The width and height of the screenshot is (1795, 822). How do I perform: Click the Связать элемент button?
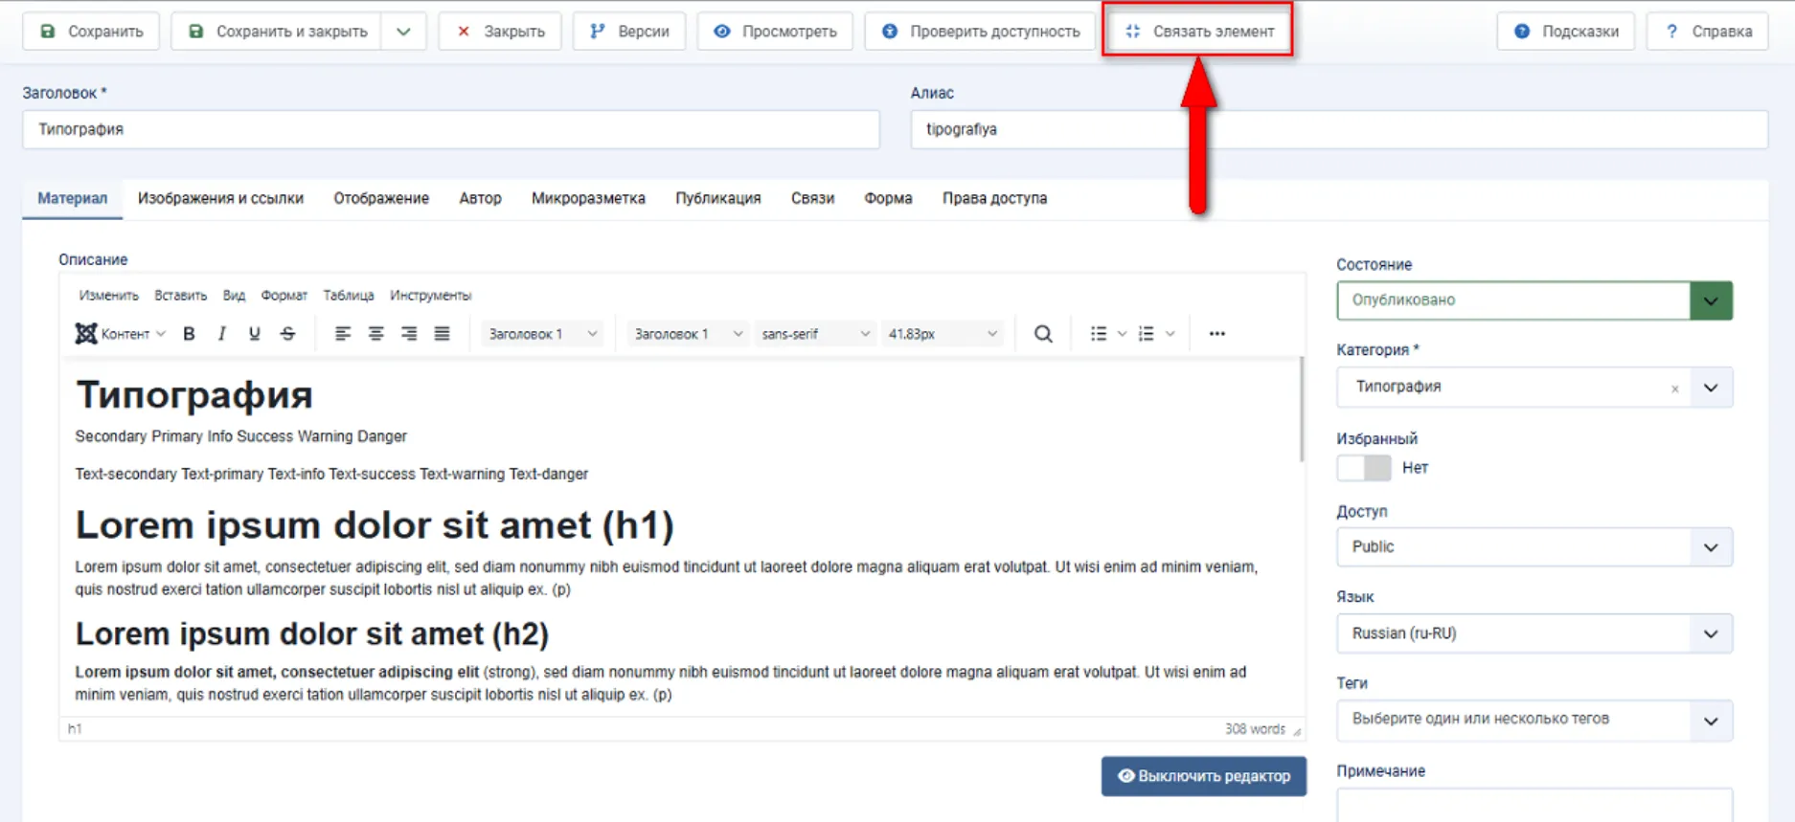1197,32
